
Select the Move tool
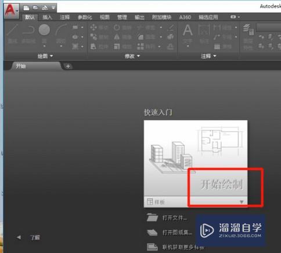[x=99, y=27]
